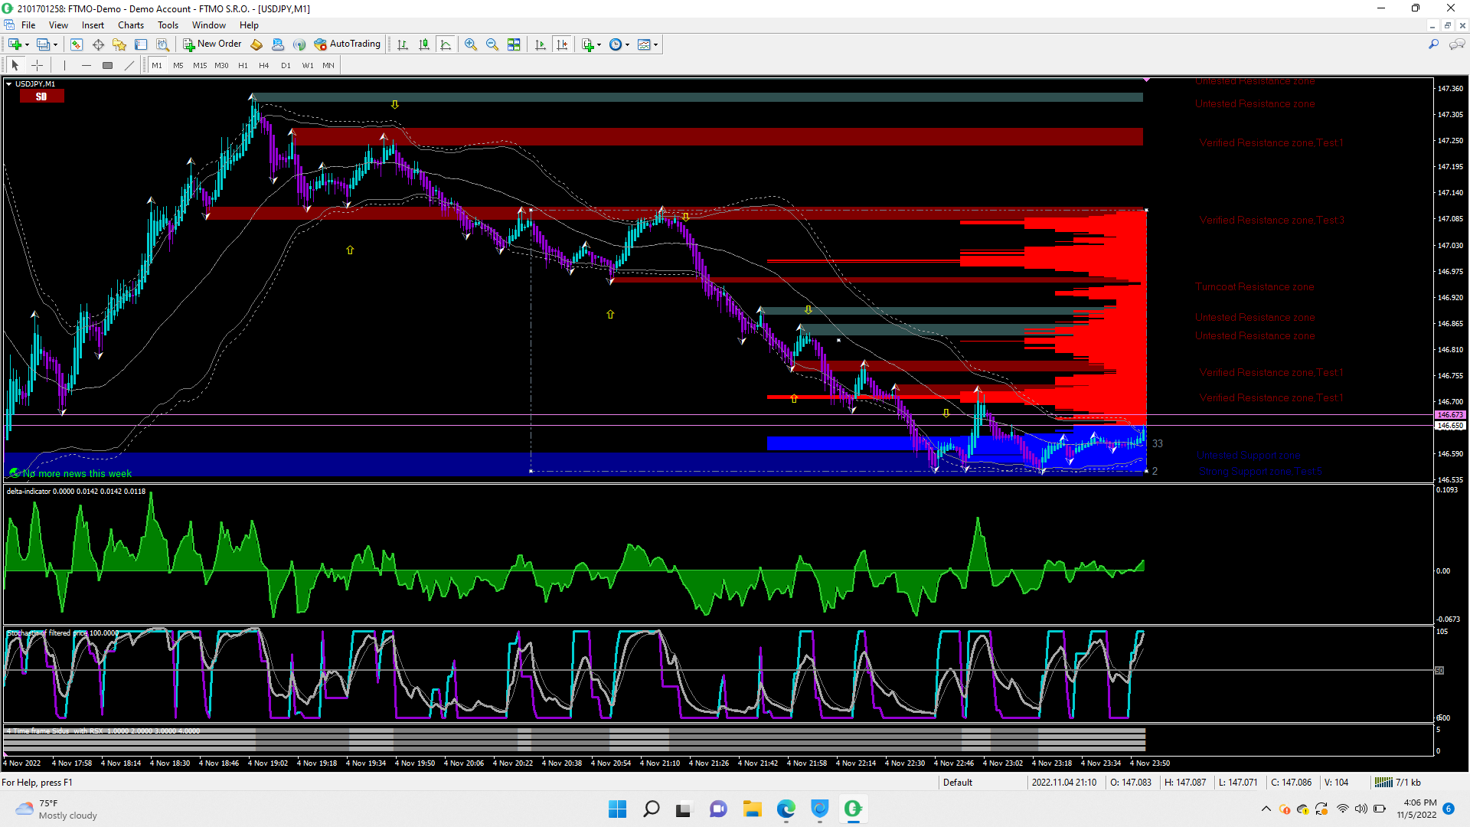
Task: Toggle the Auto Scroll chart button
Action: pos(541,44)
